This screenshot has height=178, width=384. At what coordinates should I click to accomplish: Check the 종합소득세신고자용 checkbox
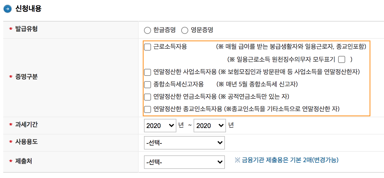pyautogui.click(x=148, y=85)
